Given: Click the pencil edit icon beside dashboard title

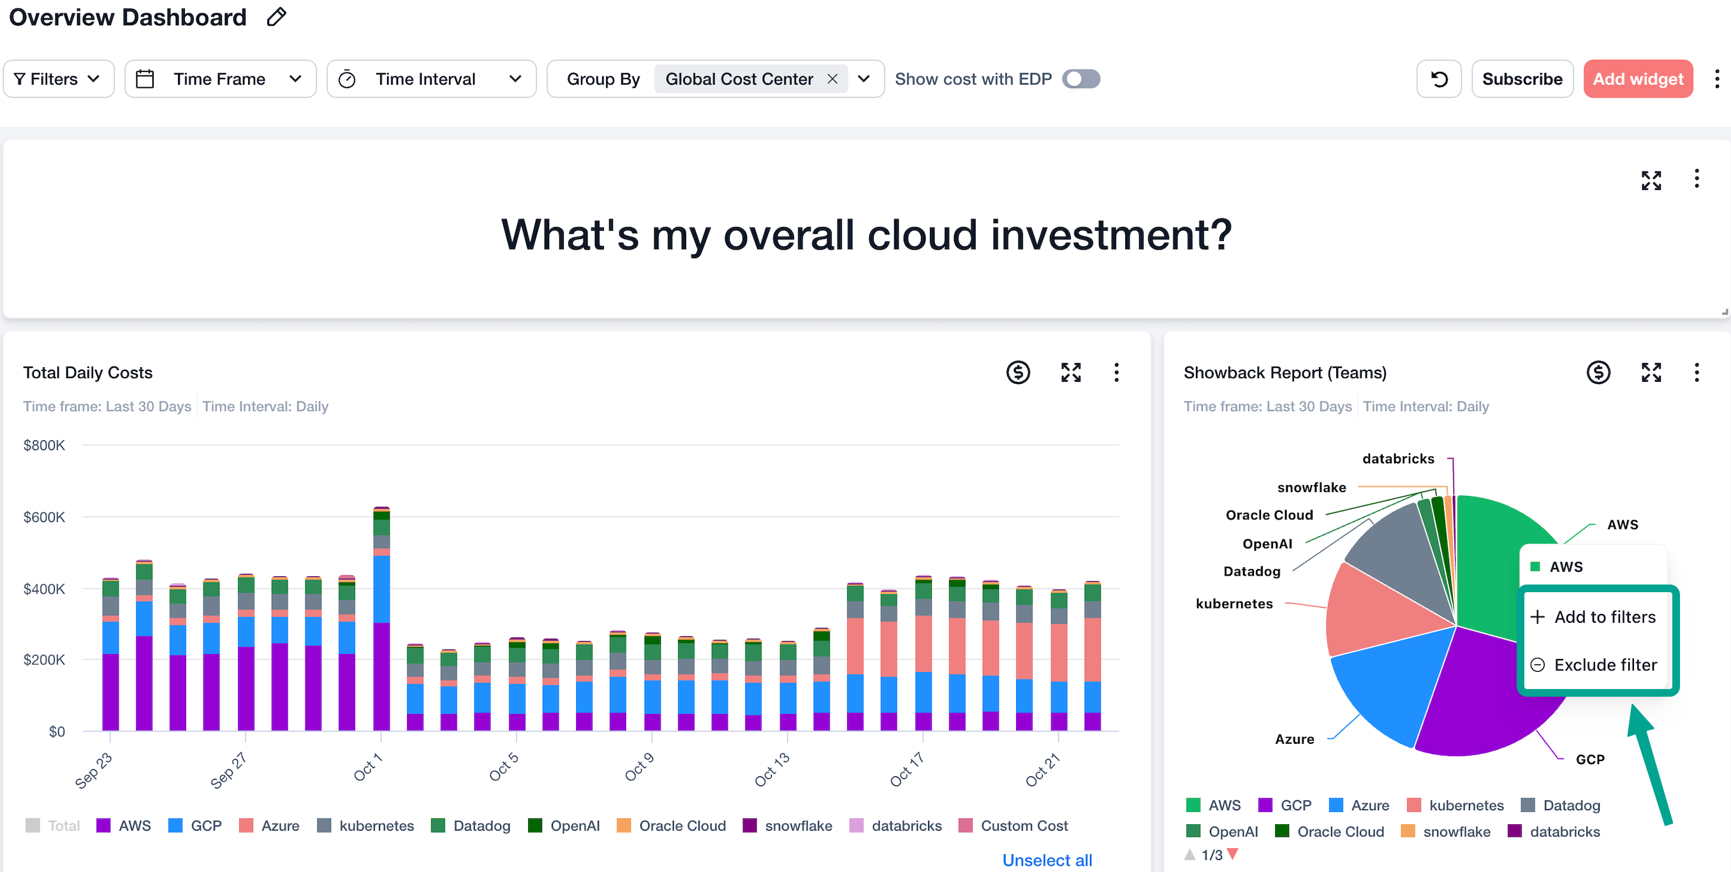Looking at the screenshot, I should pyautogui.click(x=276, y=17).
